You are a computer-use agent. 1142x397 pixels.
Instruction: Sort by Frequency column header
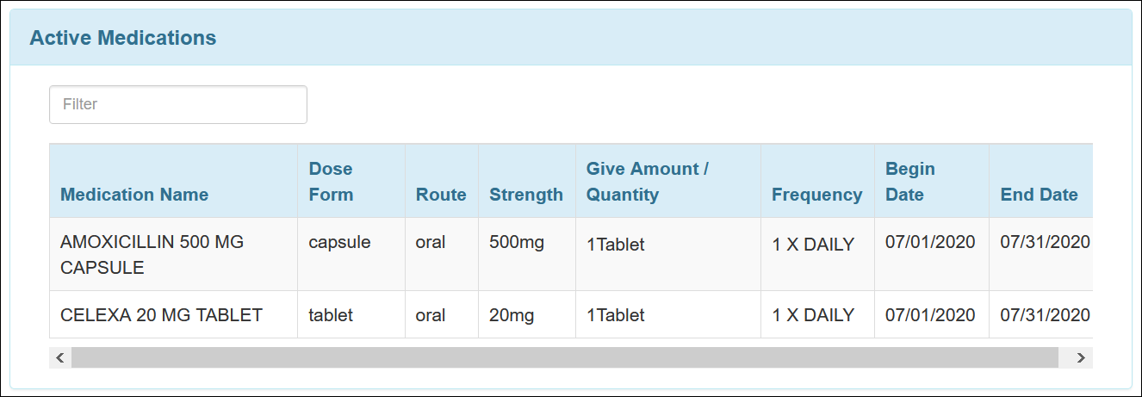click(x=816, y=195)
